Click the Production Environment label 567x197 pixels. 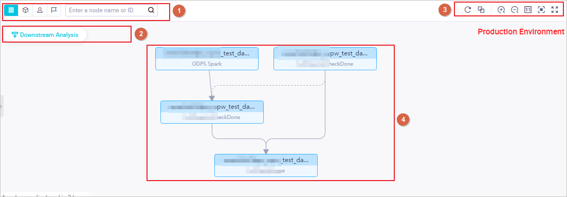[x=521, y=32]
